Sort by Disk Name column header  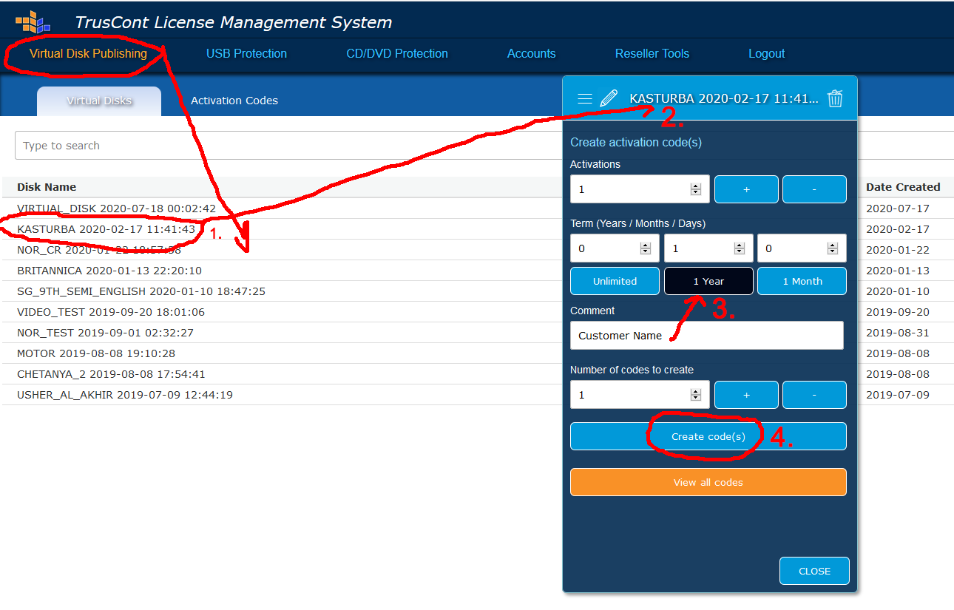(47, 187)
